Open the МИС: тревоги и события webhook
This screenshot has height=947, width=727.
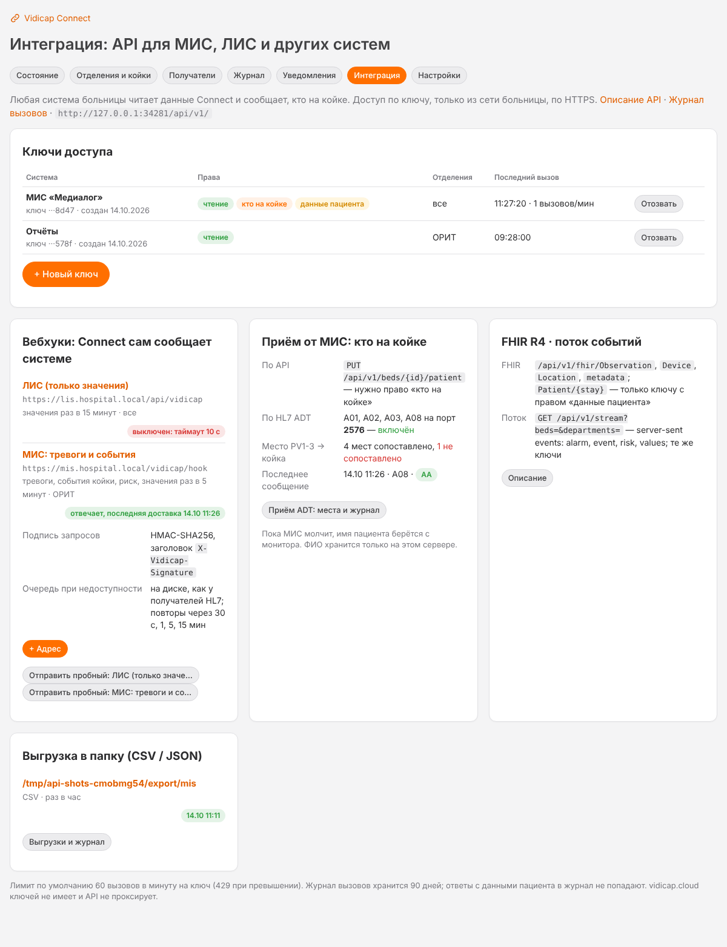click(79, 455)
